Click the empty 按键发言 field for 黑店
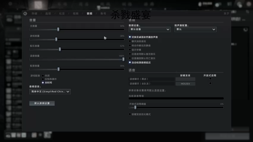 [x=185, y=79]
